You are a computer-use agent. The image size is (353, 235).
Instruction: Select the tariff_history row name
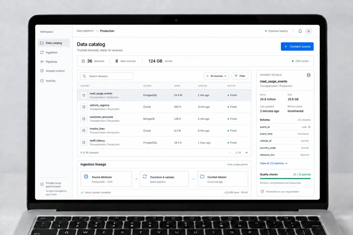pyautogui.click(x=97, y=141)
